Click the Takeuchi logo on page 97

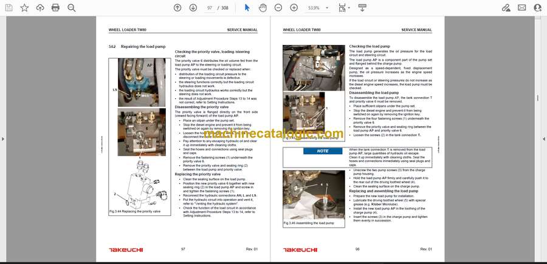click(126, 249)
